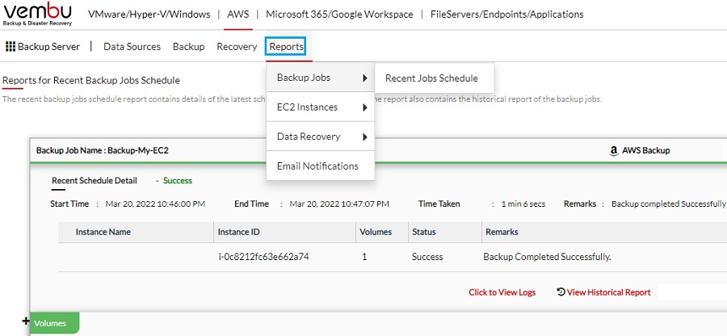The height and width of the screenshot is (336, 727).
Task: Click AWS Backup label text
Action: (x=646, y=150)
